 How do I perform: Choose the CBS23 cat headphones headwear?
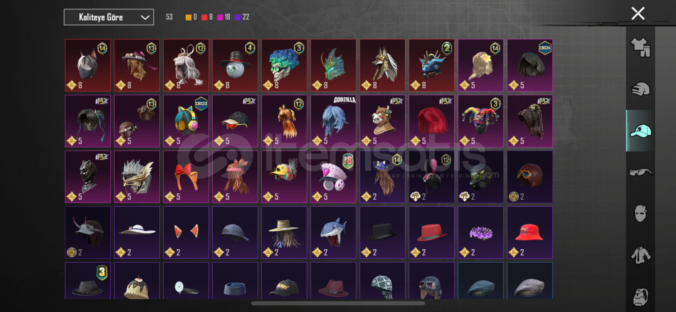coord(186,121)
